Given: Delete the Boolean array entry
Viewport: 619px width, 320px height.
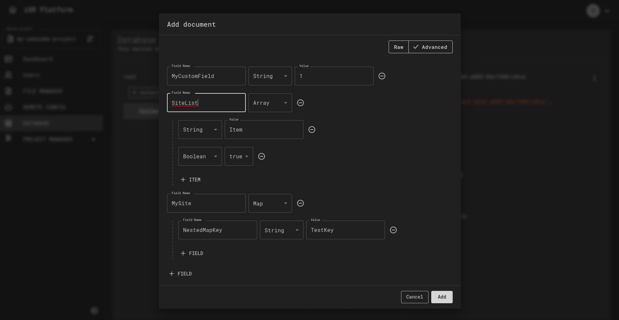Looking at the screenshot, I should 262,156.
